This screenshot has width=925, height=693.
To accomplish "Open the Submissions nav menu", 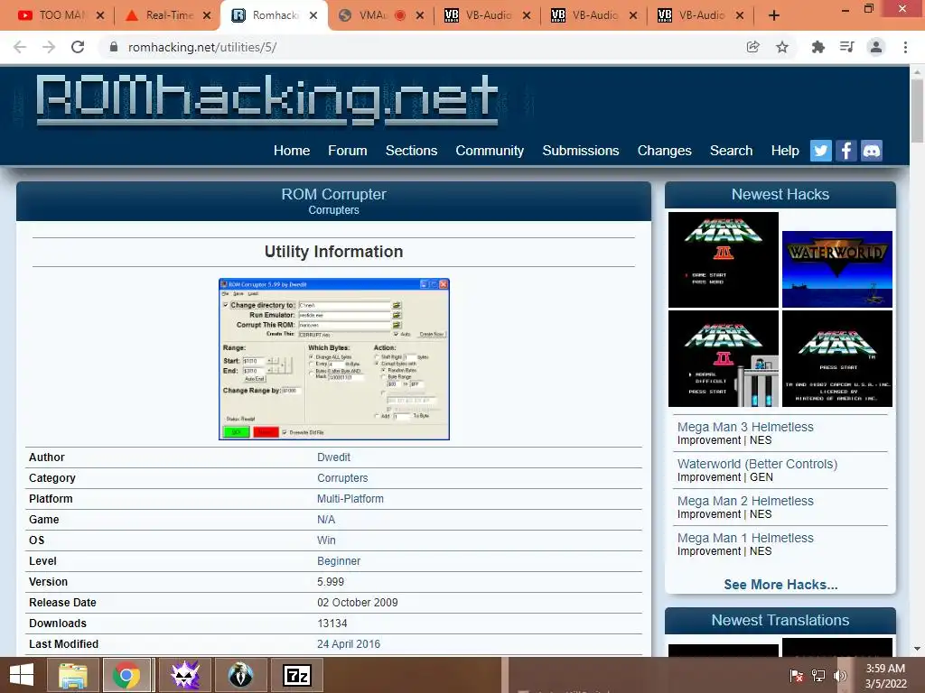I will [581, 151].
